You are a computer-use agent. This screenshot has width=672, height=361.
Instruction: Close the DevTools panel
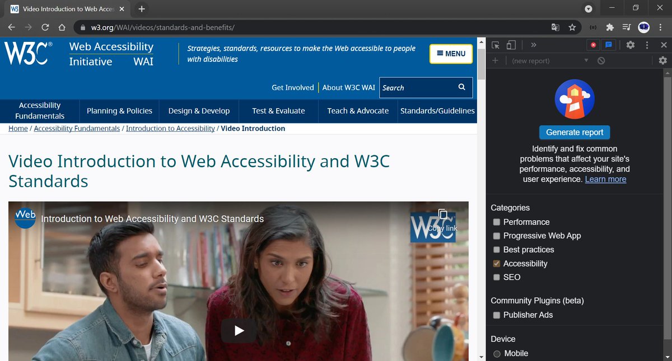click(664, 45)
